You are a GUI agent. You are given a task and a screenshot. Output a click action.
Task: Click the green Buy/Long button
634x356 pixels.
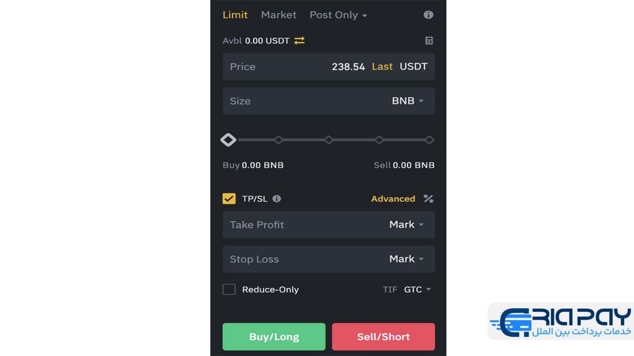click(274, 337)
